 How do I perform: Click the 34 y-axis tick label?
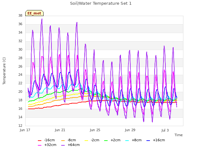pos(20,32)
